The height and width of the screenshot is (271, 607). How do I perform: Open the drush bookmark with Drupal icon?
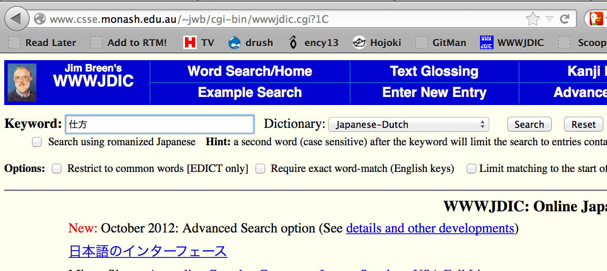click(250, 43)
